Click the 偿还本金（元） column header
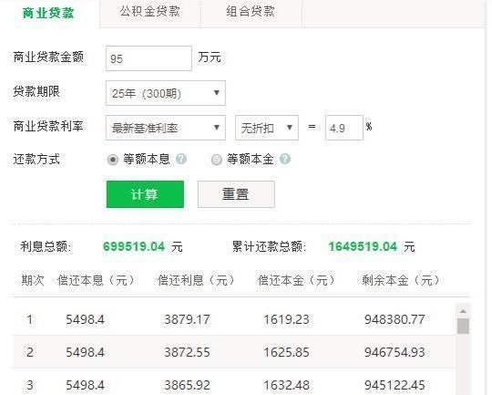 [296, 280]
